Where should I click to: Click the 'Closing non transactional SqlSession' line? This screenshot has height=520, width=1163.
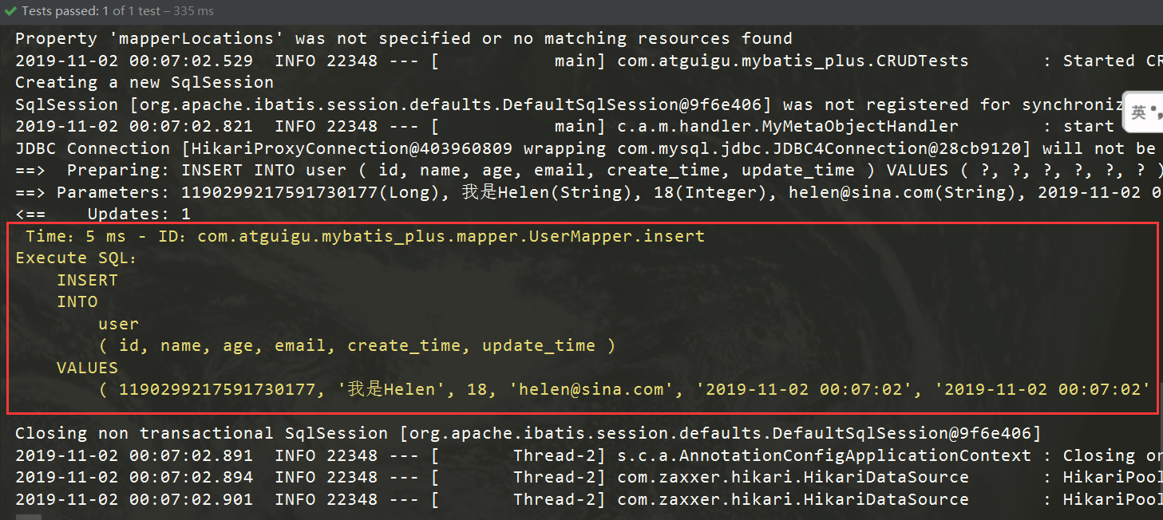coord(527,433)
